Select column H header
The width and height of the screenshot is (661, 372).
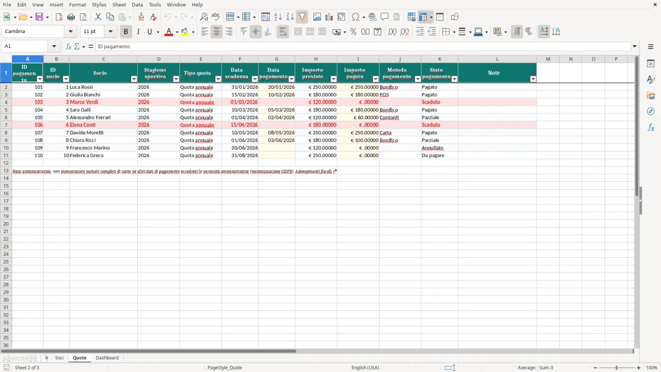pyautogui.click(x=316, y=59)
